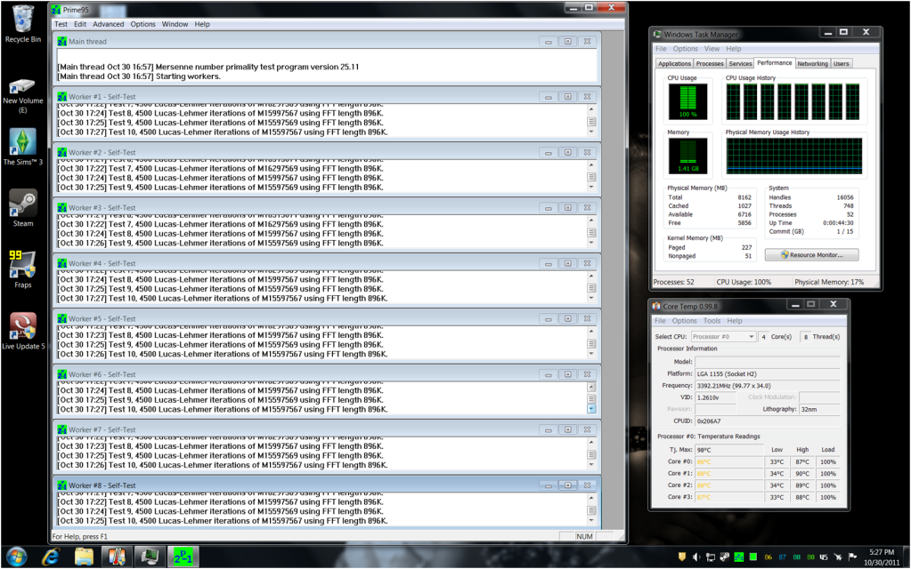Click the NUM indicator in Prime95 status bar

[x=584, y=536]
